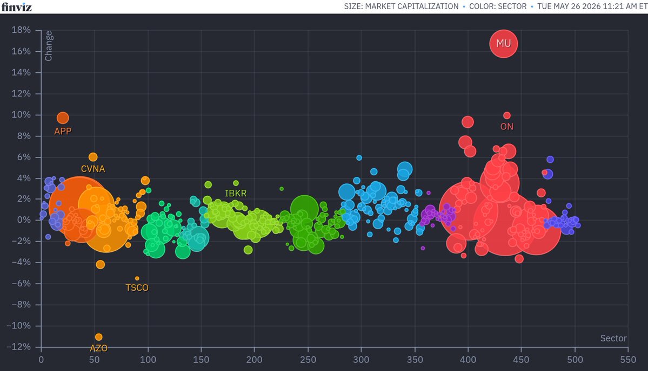Select the AZO bubble near -11%

pos(98,337)
